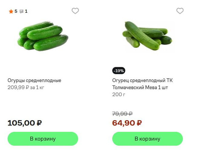Screen dimensions: 198x157
Task: Click the review comment bubble icon
Action: 21,11
